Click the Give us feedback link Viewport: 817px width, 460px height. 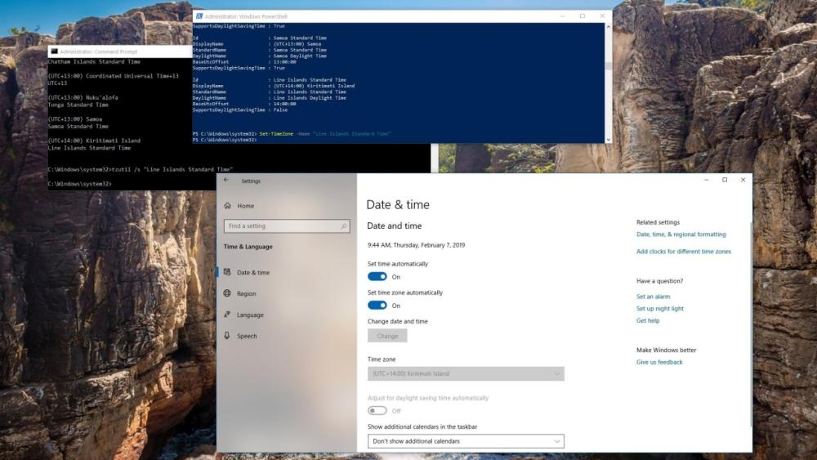(659, 362)
